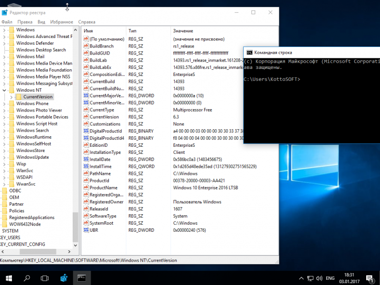
Task: Sort values by Имя column header
Action: [104, 31]
